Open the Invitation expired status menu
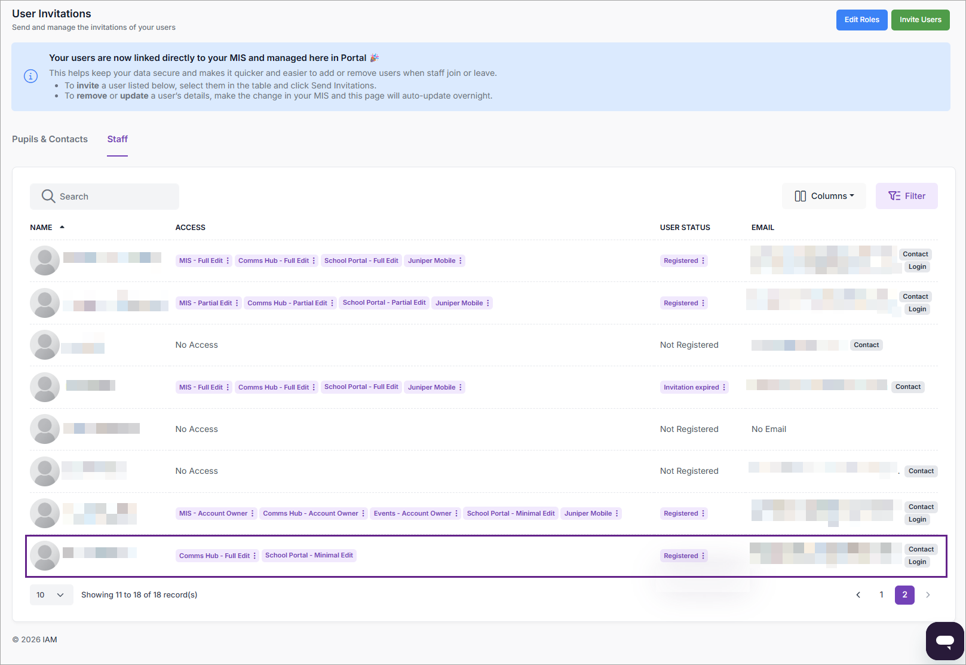This screenshot has height=665, width=966. point(724,388)
